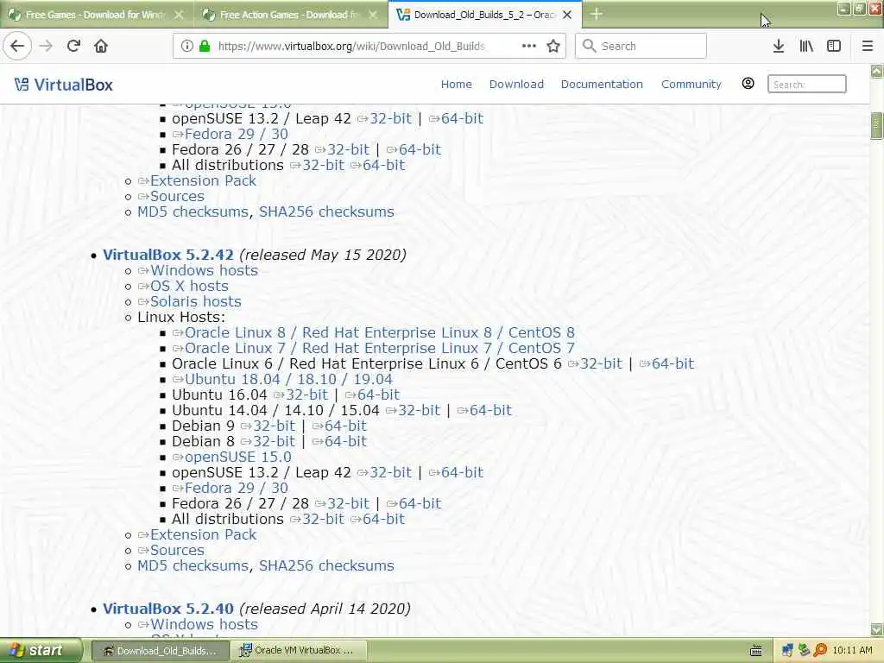Go to Firefox home page icon
Screen dimensions: 884x663
(x=101, y=46)
